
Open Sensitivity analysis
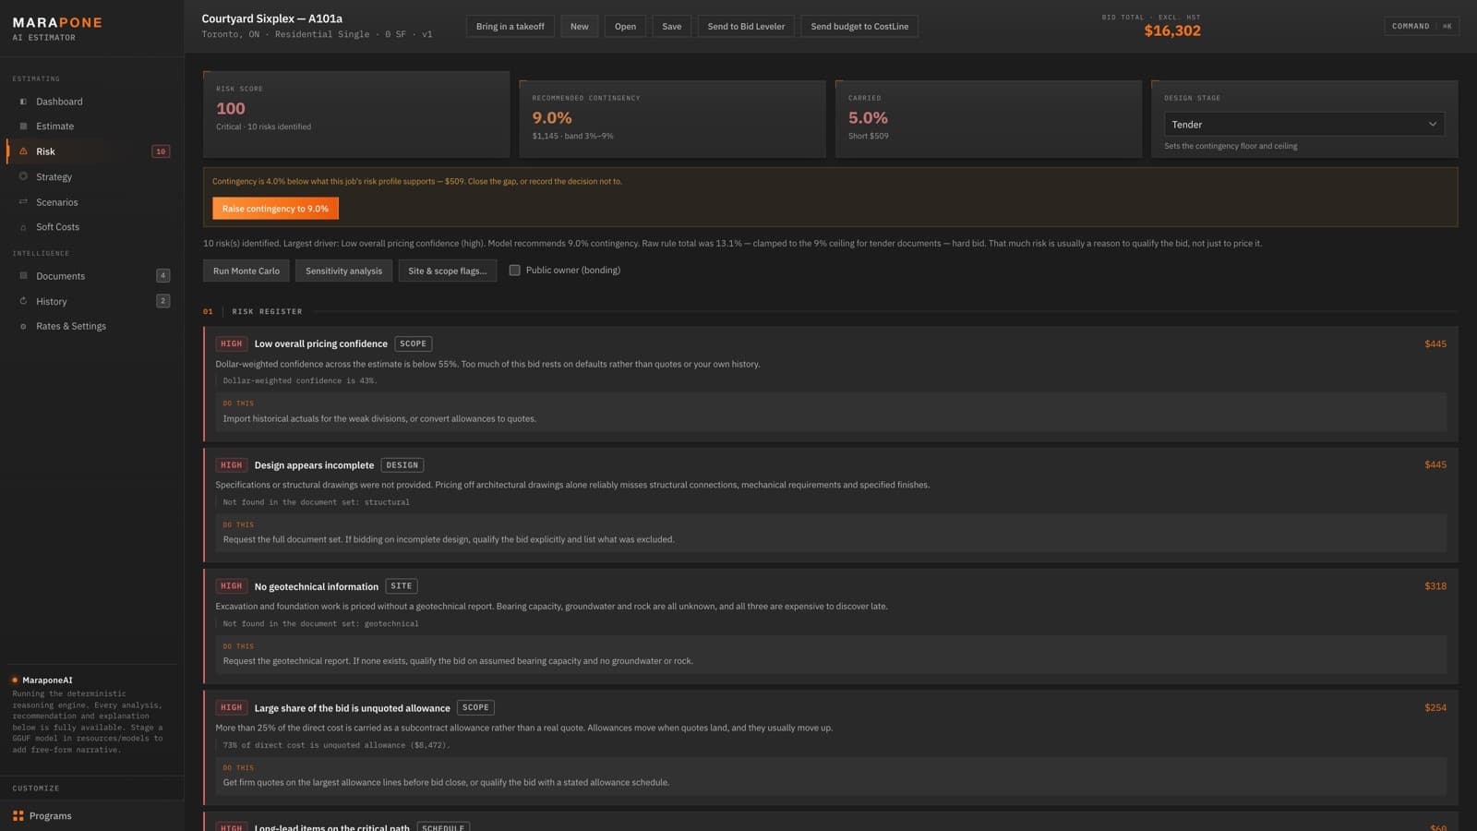(343, 271)
